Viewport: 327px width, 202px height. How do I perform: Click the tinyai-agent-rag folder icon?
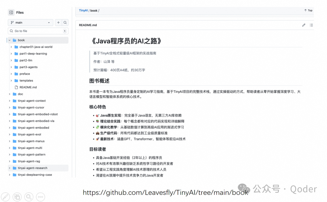pos(15,161)
